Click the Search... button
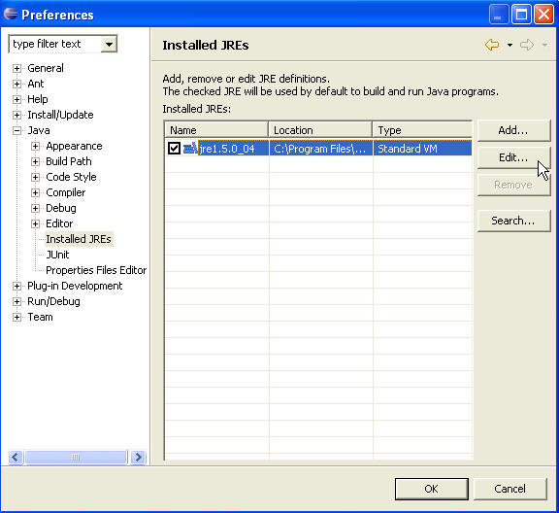 (513, 221)
